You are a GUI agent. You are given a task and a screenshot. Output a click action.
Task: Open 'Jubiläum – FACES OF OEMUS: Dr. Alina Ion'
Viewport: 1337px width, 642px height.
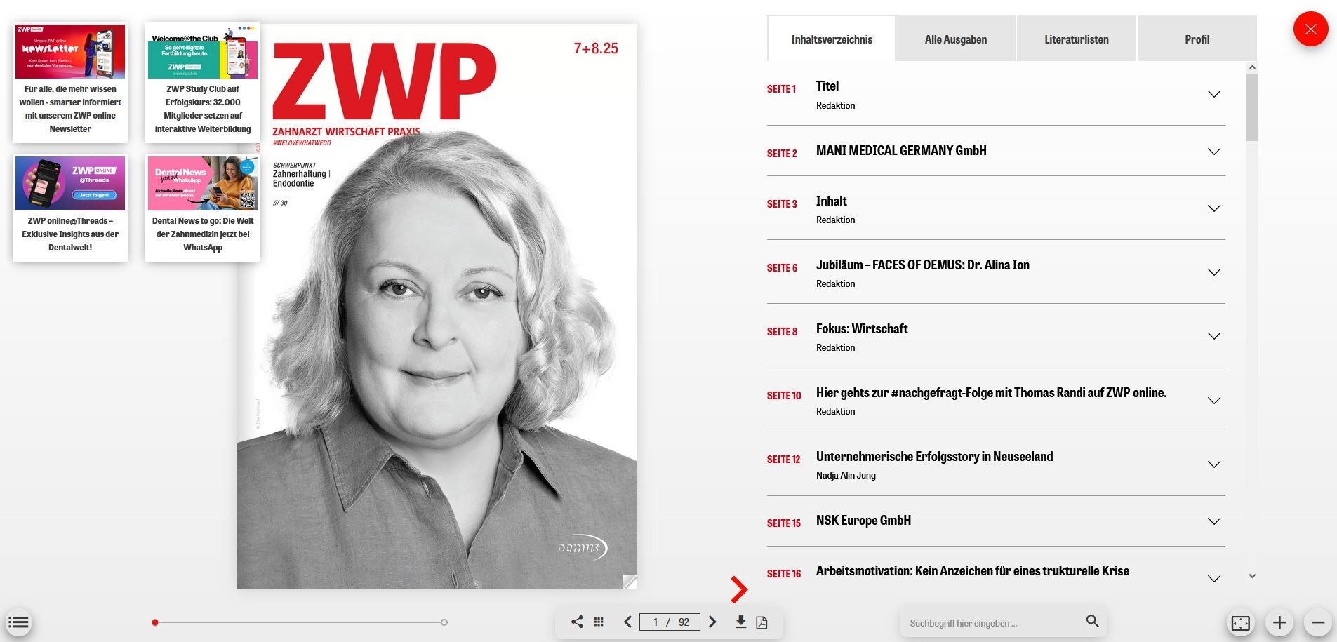tap(923, 265)
